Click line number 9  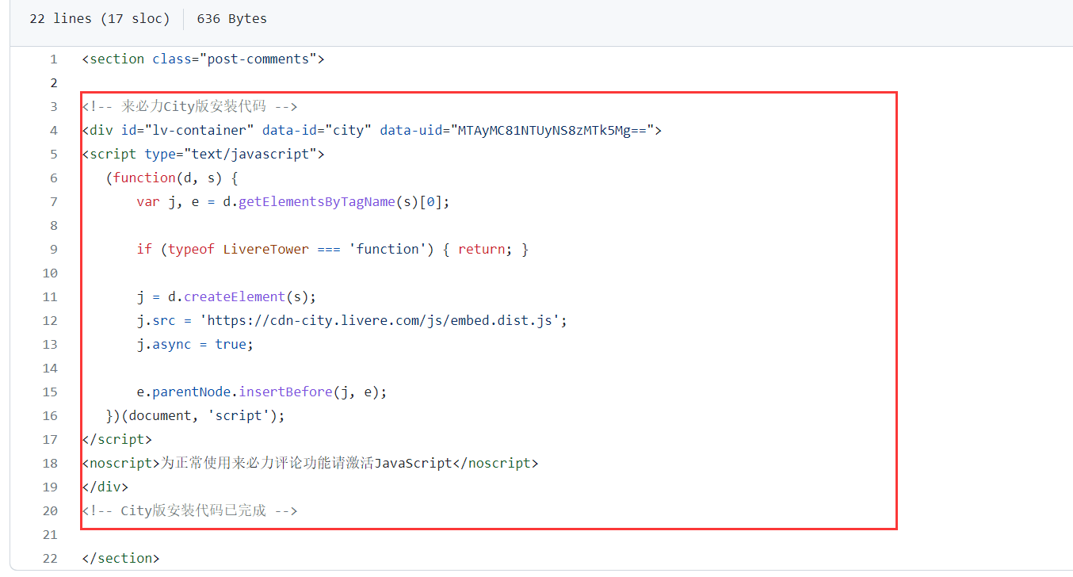click(54, 249)
